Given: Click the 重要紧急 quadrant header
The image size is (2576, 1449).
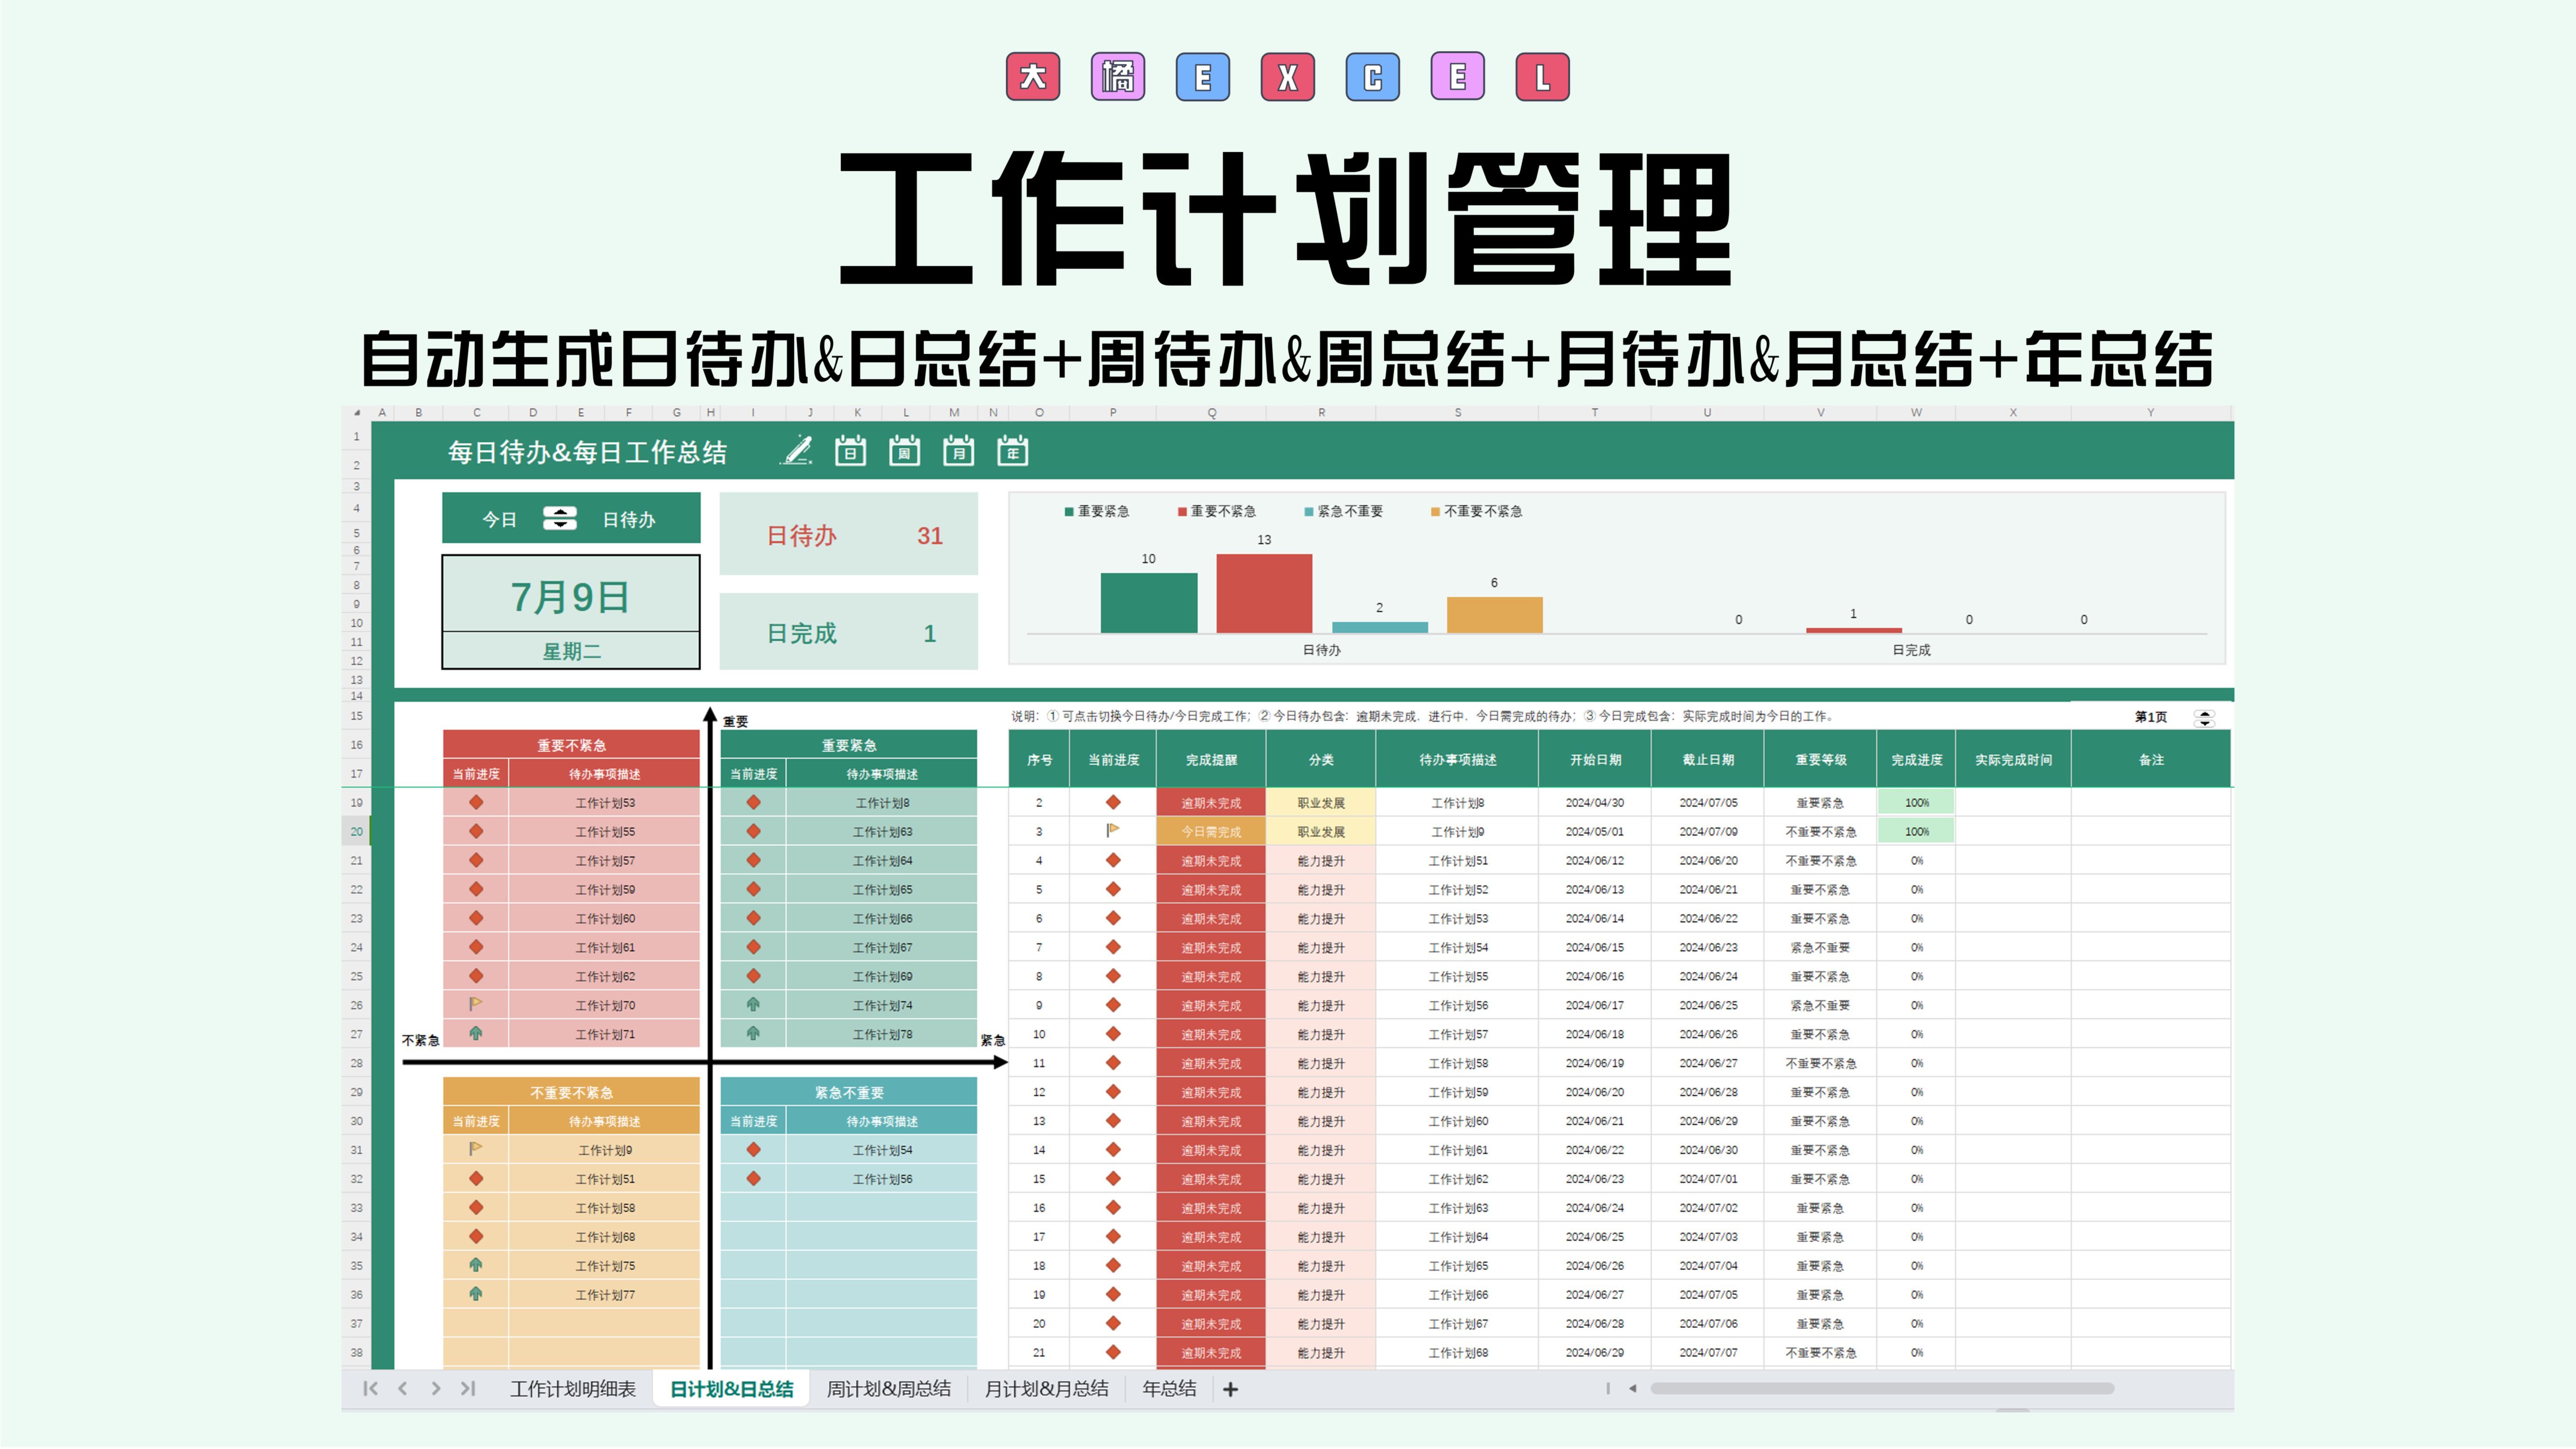Looking at the screenshot, I should coord(848,745).
